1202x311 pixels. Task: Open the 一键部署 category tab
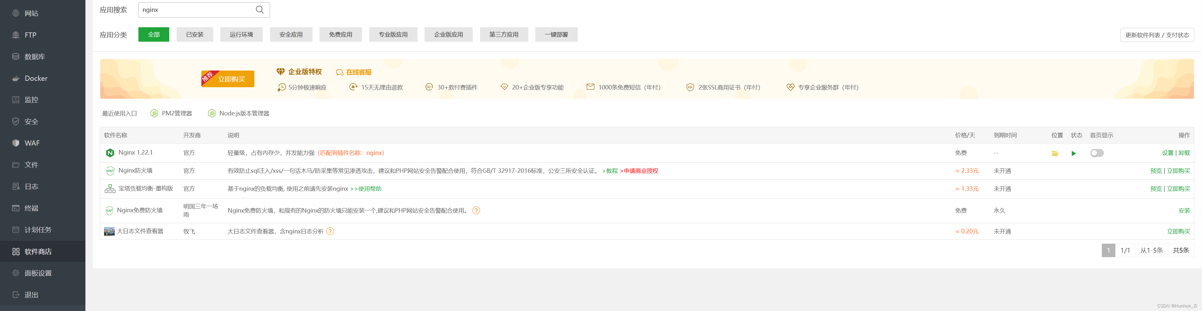click(556, 34)
